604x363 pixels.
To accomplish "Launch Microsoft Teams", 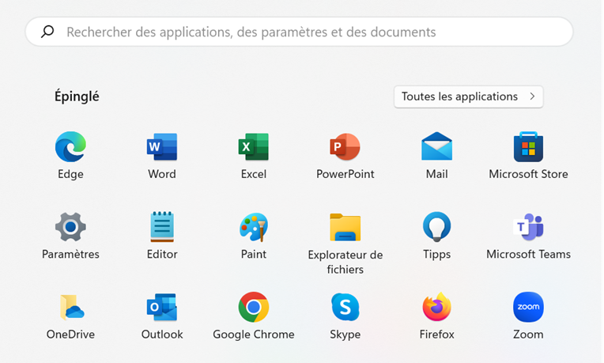I will click(x=528, y=228).
